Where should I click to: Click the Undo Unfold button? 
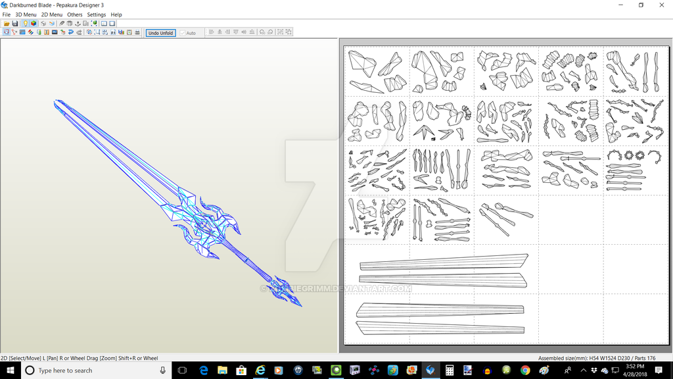[160, 33]
